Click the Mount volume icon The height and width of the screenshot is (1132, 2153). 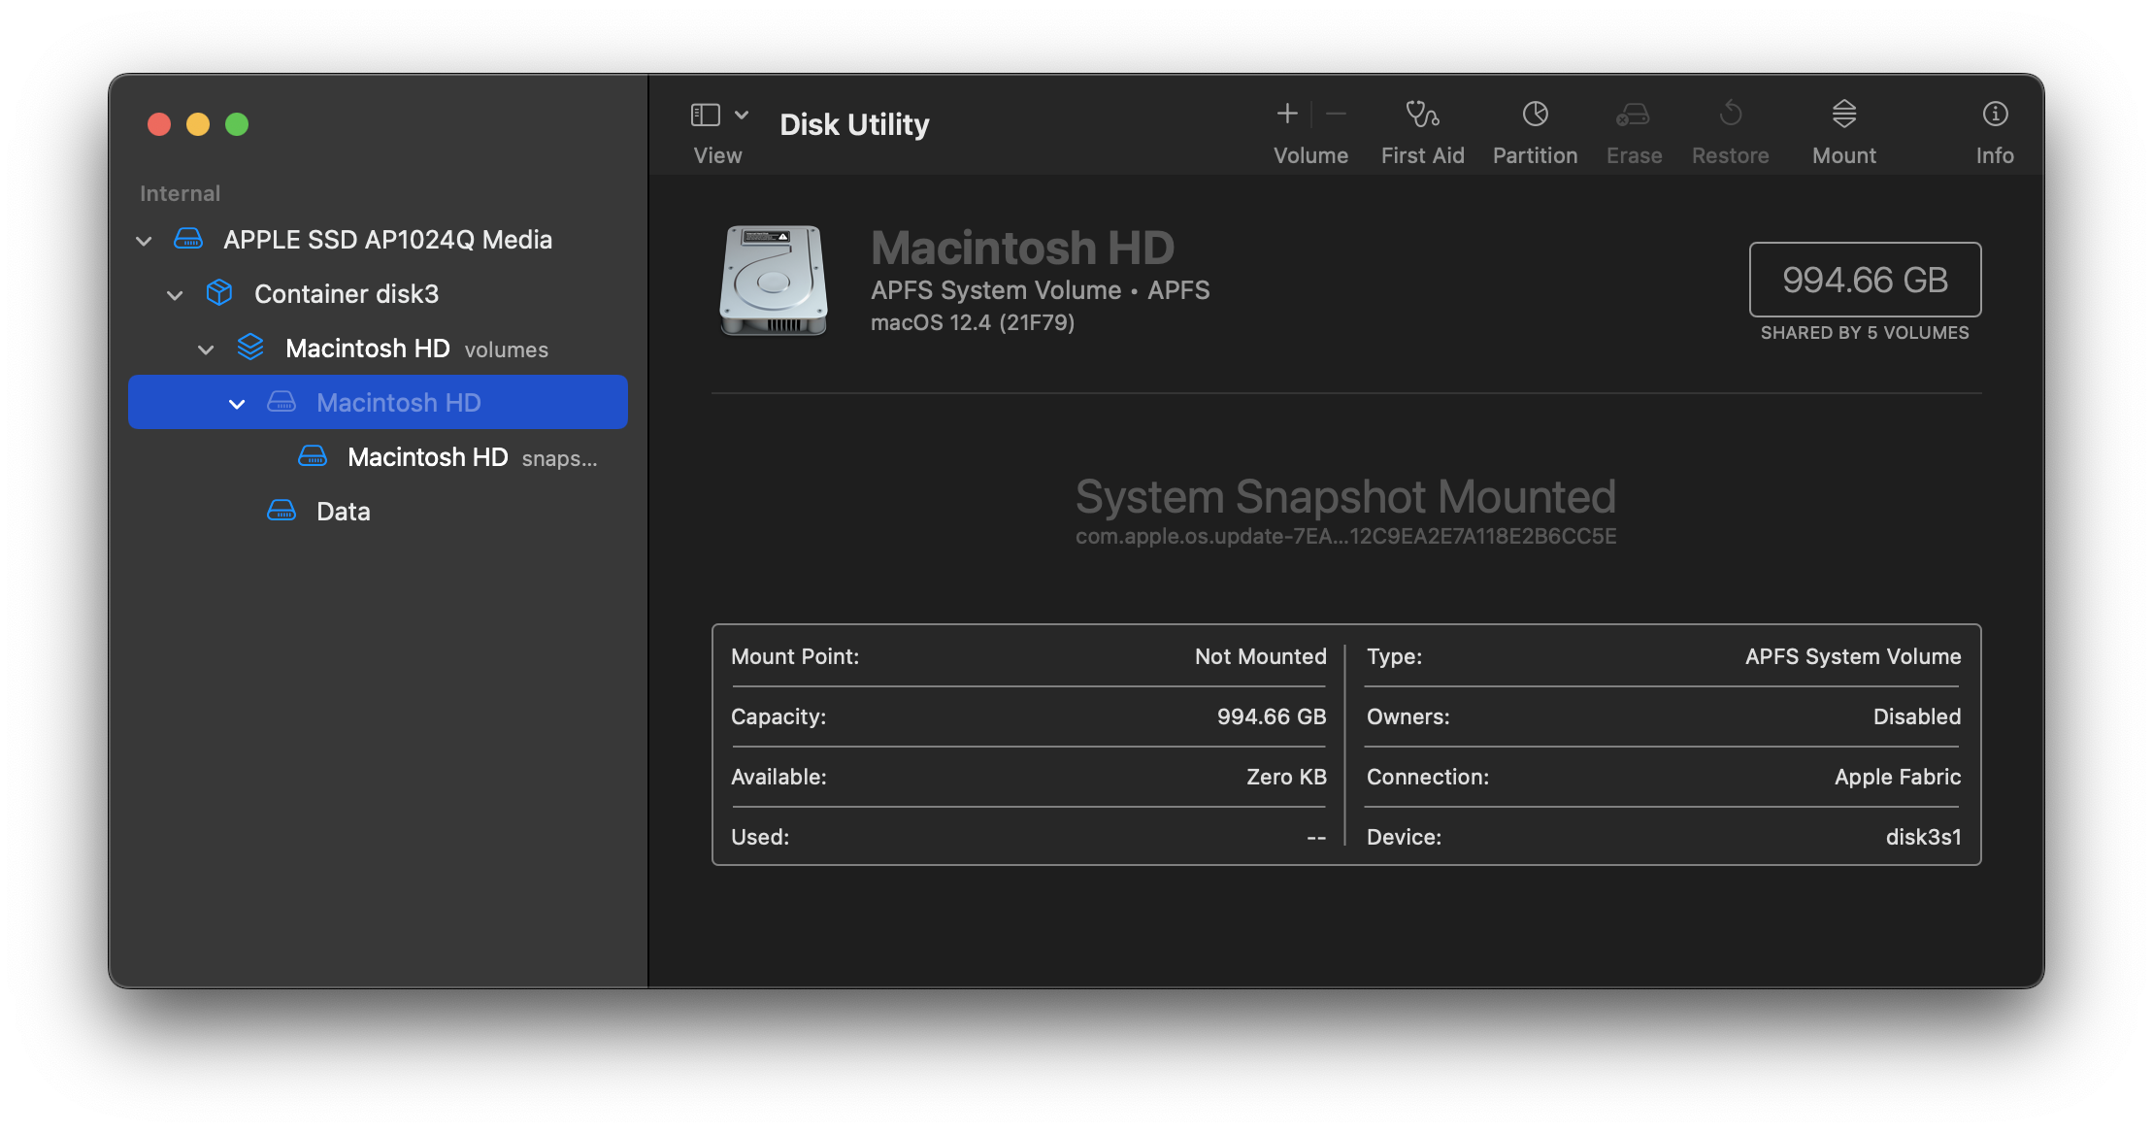(x=1843, y=115)
